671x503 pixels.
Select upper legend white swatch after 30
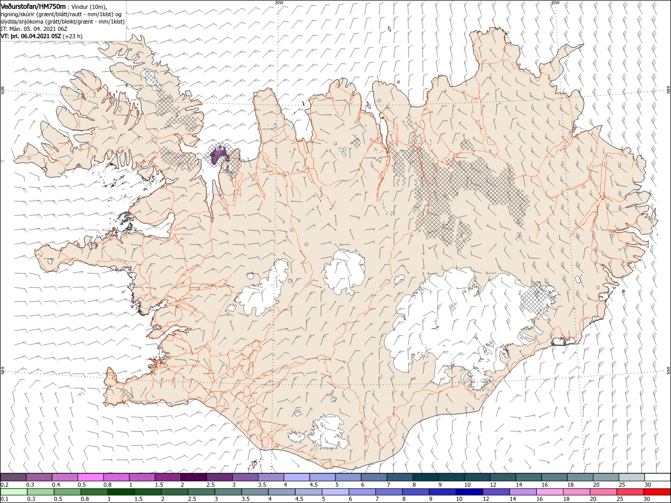coord(658,477)
